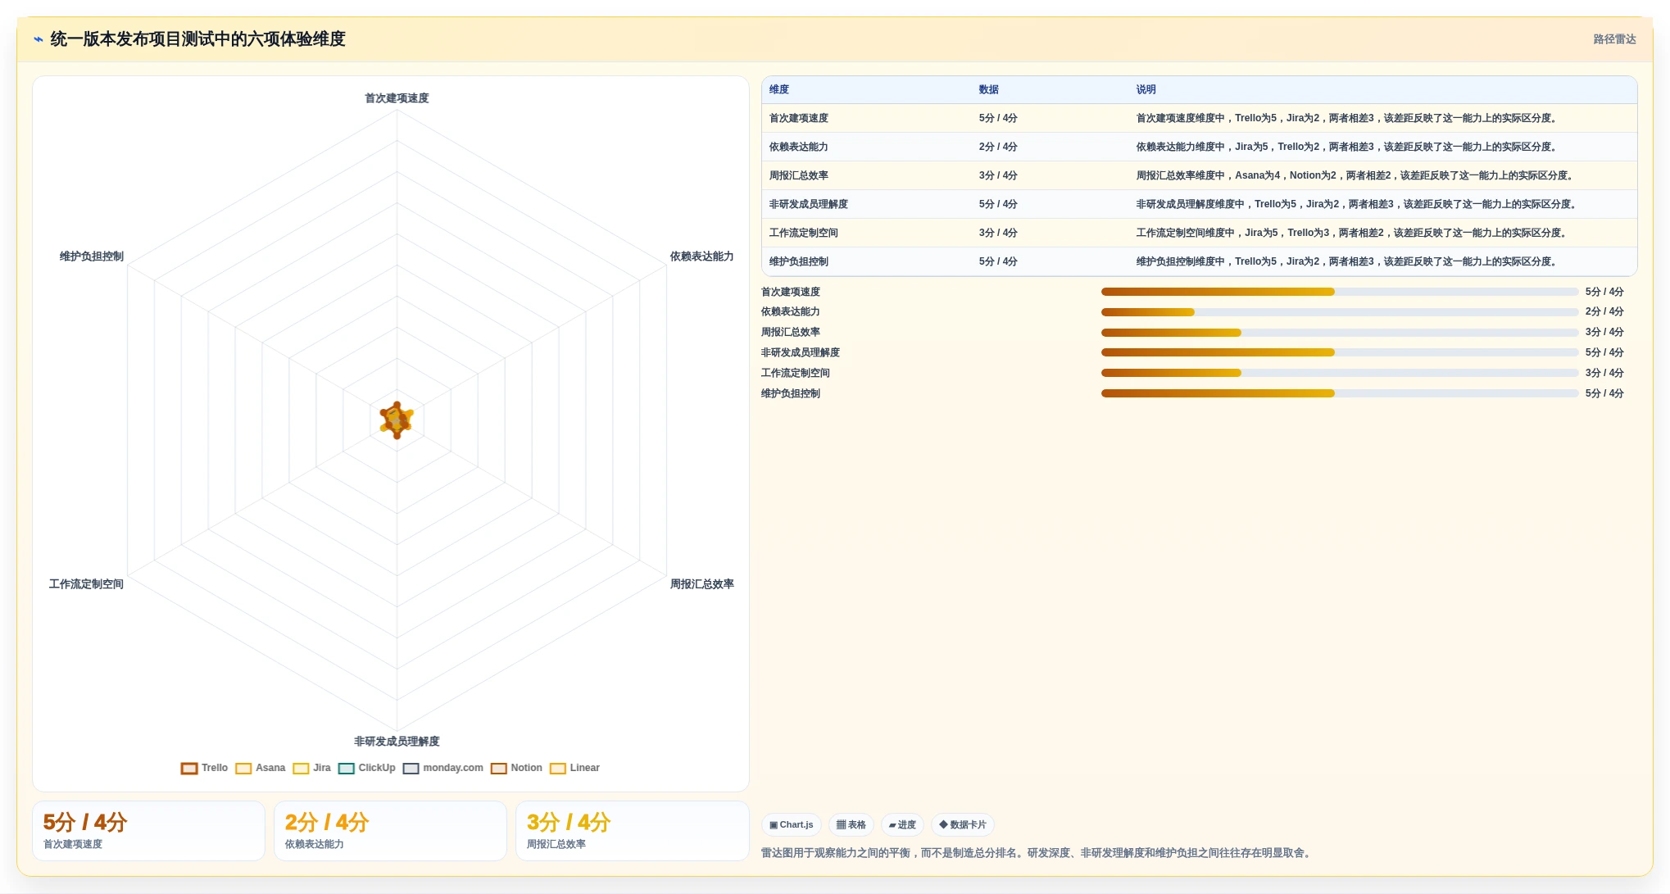
Task: Click the 周报汇总效率 radar axis label
Action: 701,584
